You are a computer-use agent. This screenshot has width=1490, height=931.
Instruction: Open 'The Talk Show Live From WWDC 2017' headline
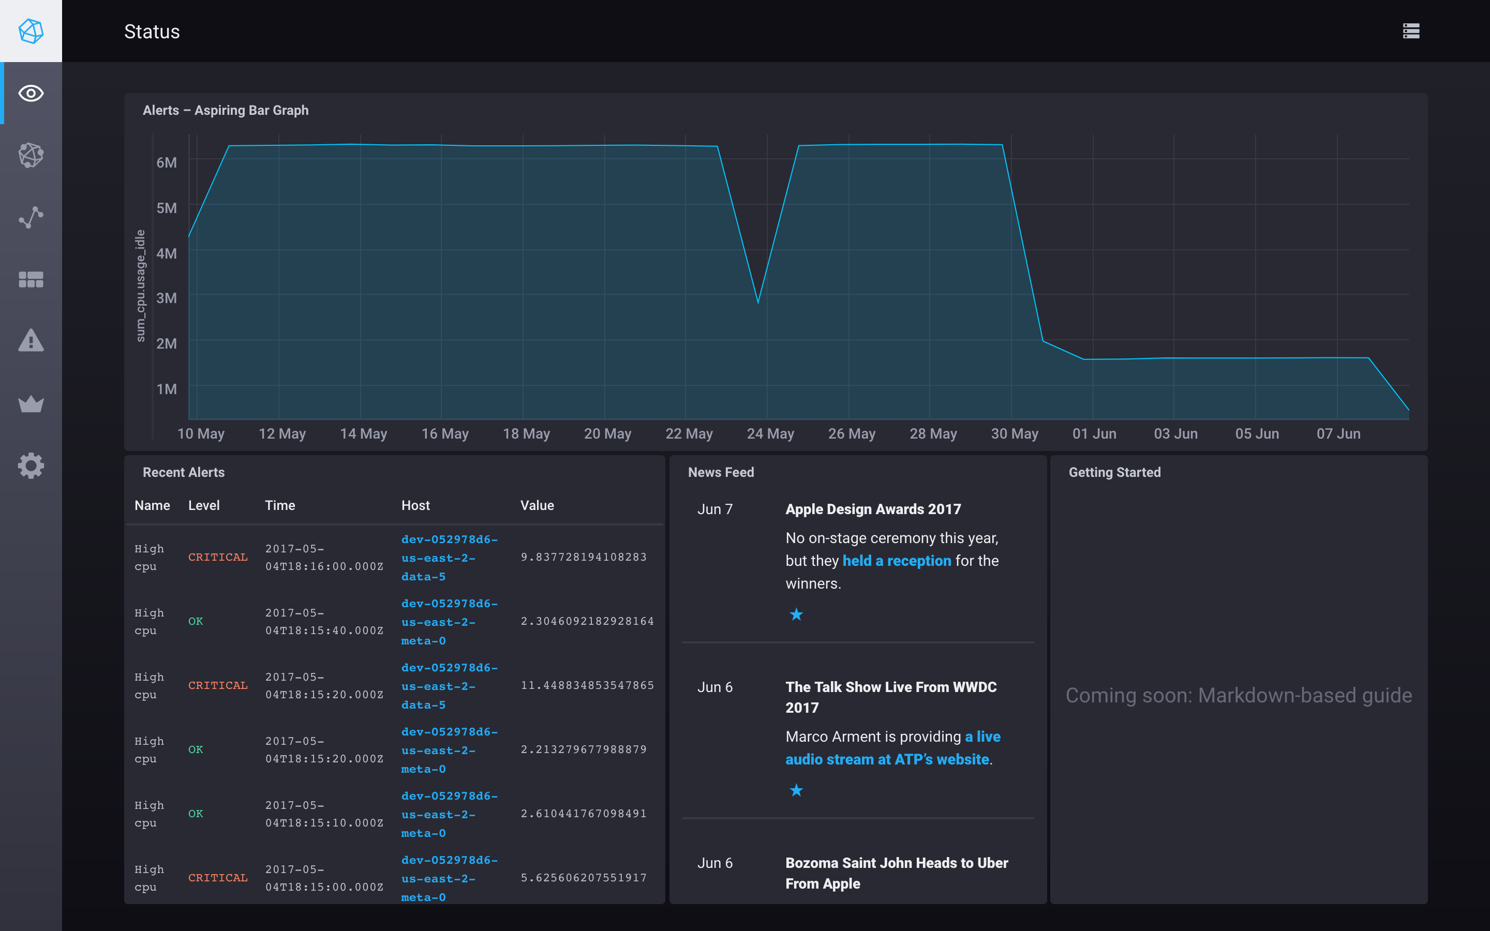tap(890, 696)
